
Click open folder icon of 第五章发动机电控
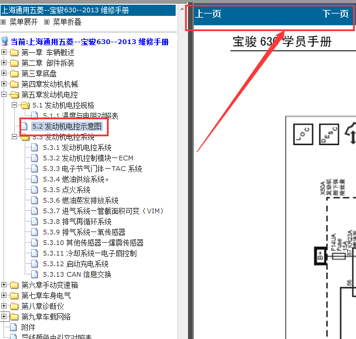coord(15,95)
